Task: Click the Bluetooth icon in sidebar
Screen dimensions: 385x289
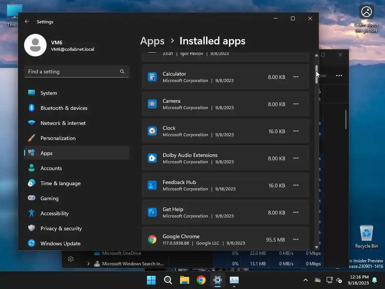Action: click(x=32, y=108)
